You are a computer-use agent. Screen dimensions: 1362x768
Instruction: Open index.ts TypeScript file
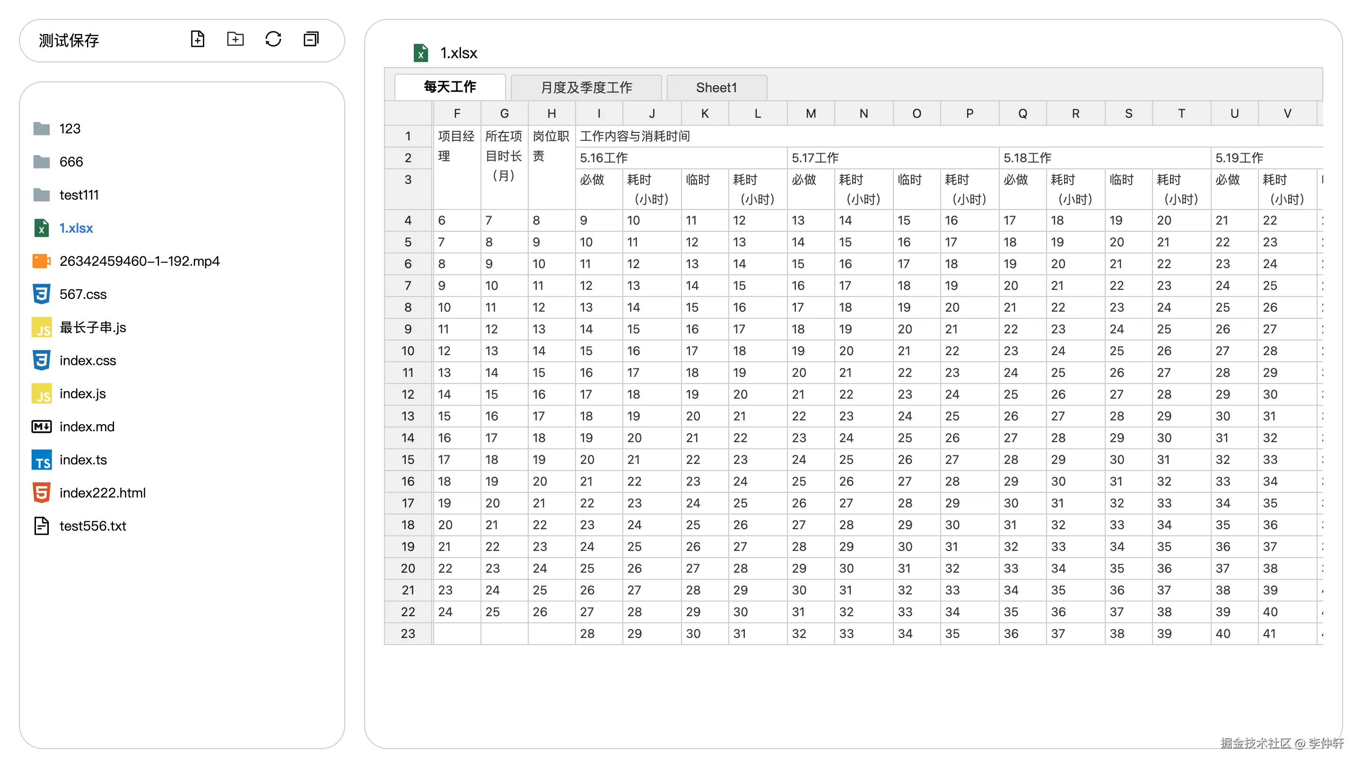(83, 460)
